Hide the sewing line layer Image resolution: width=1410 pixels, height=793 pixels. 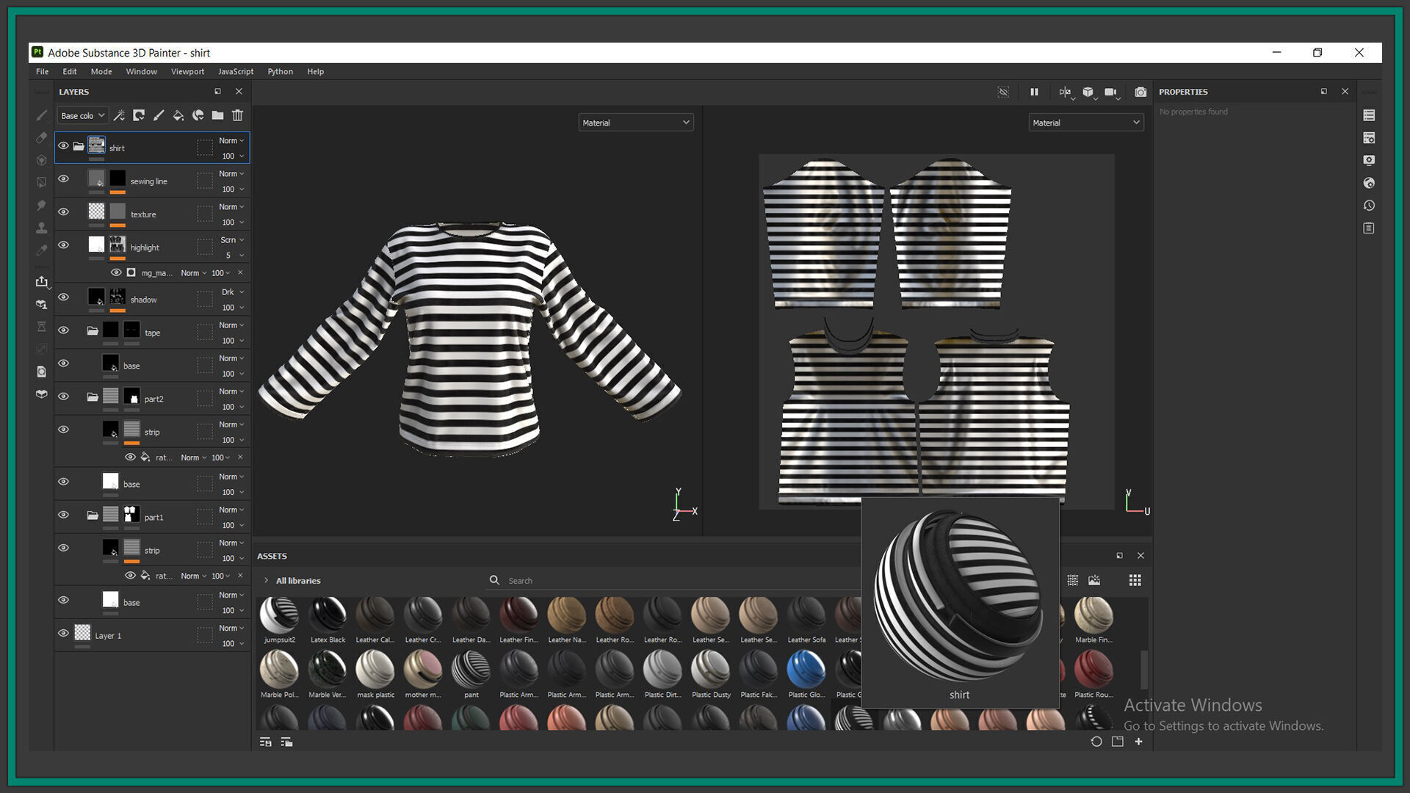pyautogui.click(x=64, y=178)
